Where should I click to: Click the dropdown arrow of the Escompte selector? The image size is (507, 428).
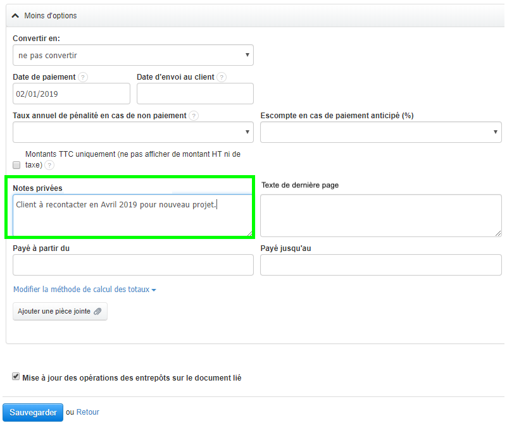pyautogui.click(x=494, y=132)
